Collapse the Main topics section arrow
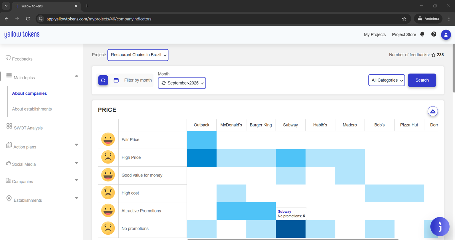 (77, 76)
